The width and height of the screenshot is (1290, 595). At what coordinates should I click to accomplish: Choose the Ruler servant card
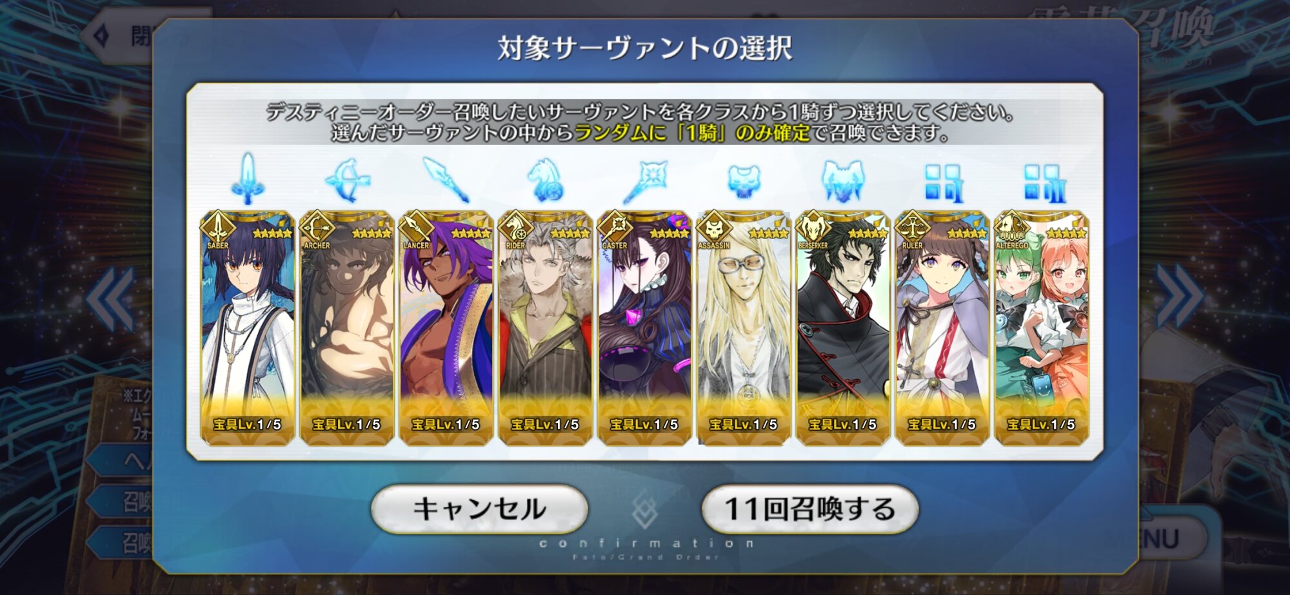point(942,328)
